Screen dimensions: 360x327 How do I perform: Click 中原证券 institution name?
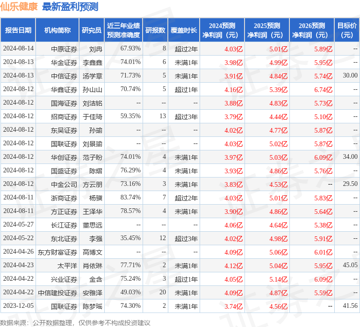click(64, 49)
